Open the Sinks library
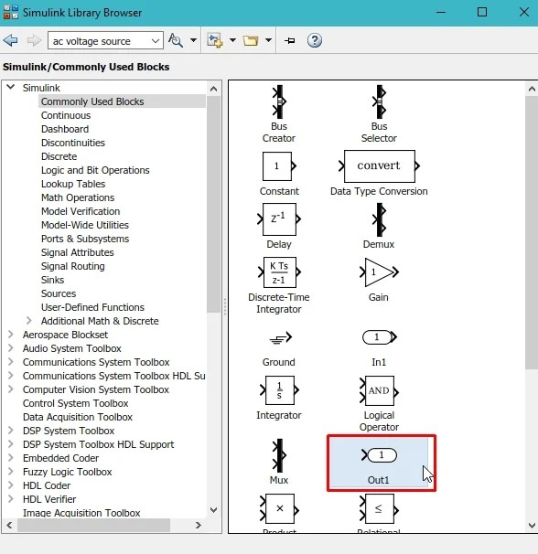 pyautogui.click(x=52, y=280)
